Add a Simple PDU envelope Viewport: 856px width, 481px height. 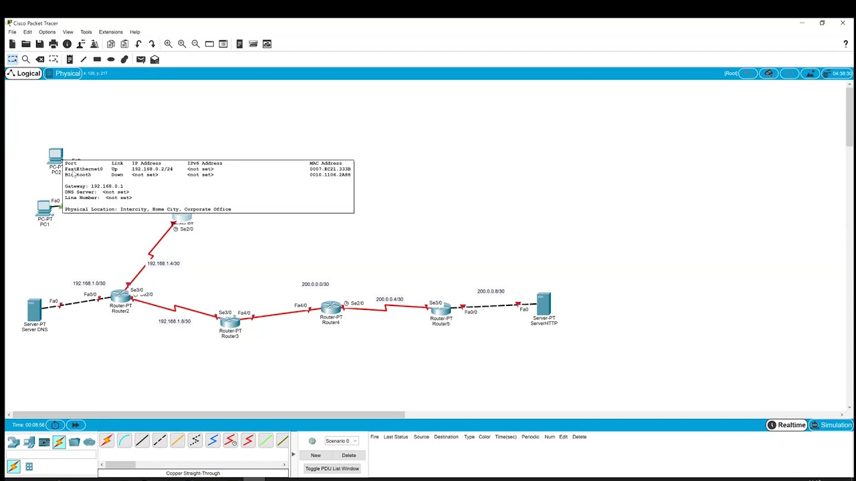click(x=141, y=59)
